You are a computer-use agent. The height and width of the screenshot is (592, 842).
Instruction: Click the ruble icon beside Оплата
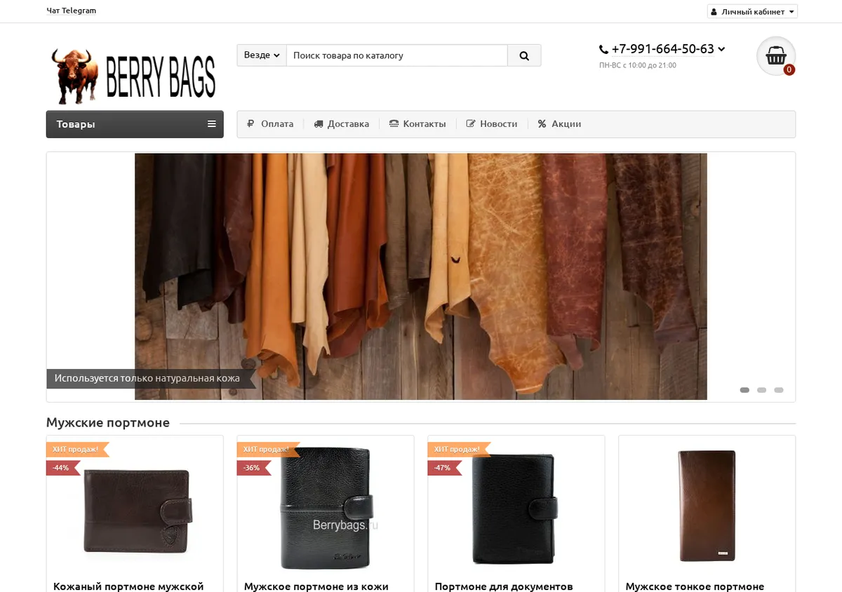point(250,124)
